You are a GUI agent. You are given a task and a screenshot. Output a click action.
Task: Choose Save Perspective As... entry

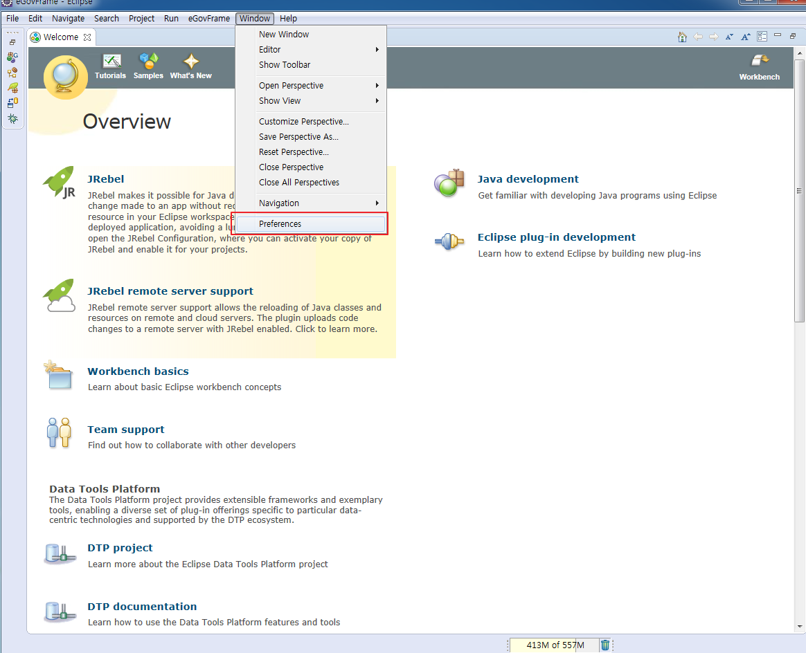point(311,136)
